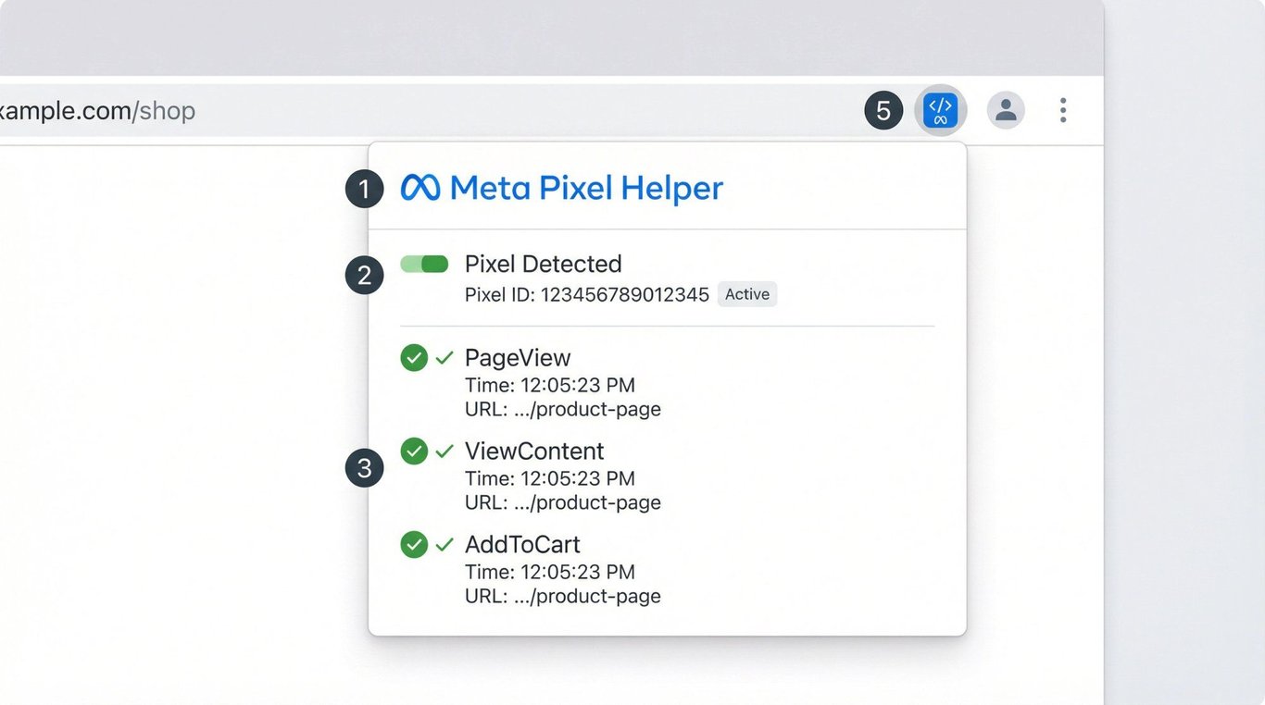Select the AddToCart event name
The image size is (1265, 705).
[522, 544]
